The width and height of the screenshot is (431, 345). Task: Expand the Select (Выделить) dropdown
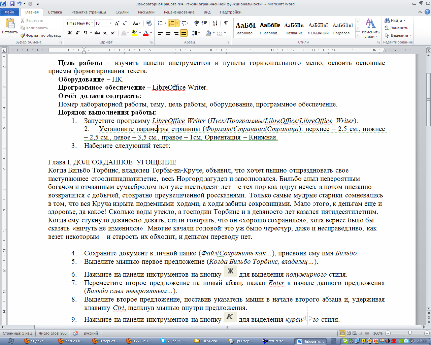[x=410, y=35]
